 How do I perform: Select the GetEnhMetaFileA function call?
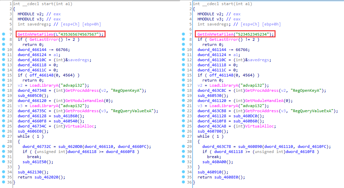pos(216,34)
